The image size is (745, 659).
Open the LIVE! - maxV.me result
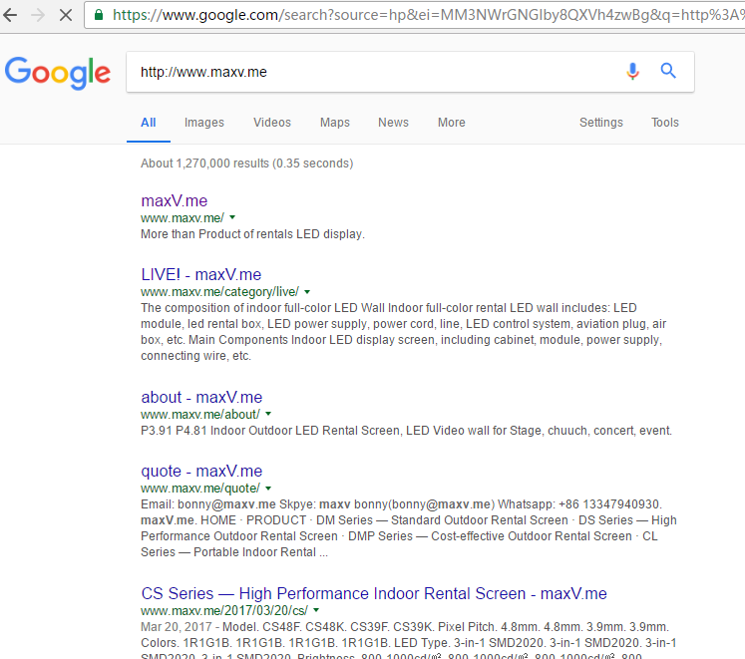201,274
